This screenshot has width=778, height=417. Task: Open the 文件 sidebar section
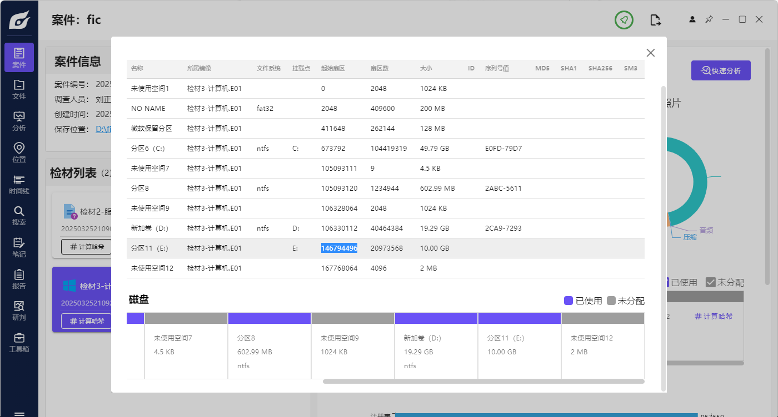pos(19,89)
